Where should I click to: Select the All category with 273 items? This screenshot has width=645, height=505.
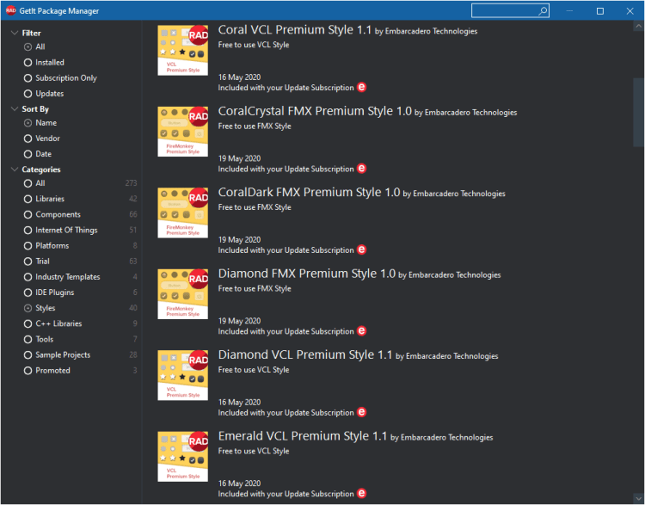(34, 183)
